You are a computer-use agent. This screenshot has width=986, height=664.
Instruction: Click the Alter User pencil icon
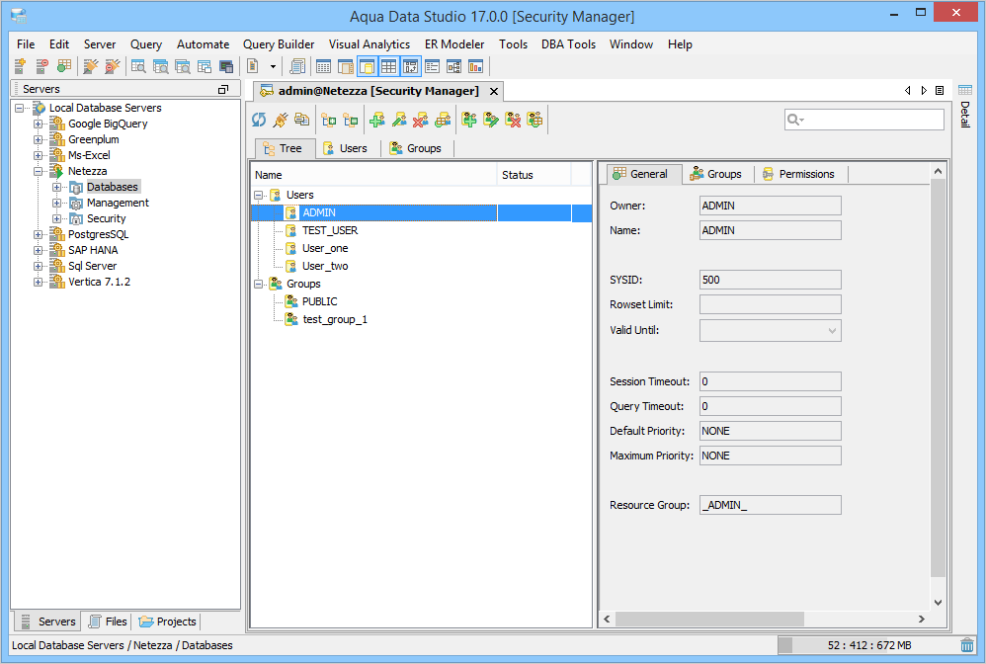pos(399,120)
